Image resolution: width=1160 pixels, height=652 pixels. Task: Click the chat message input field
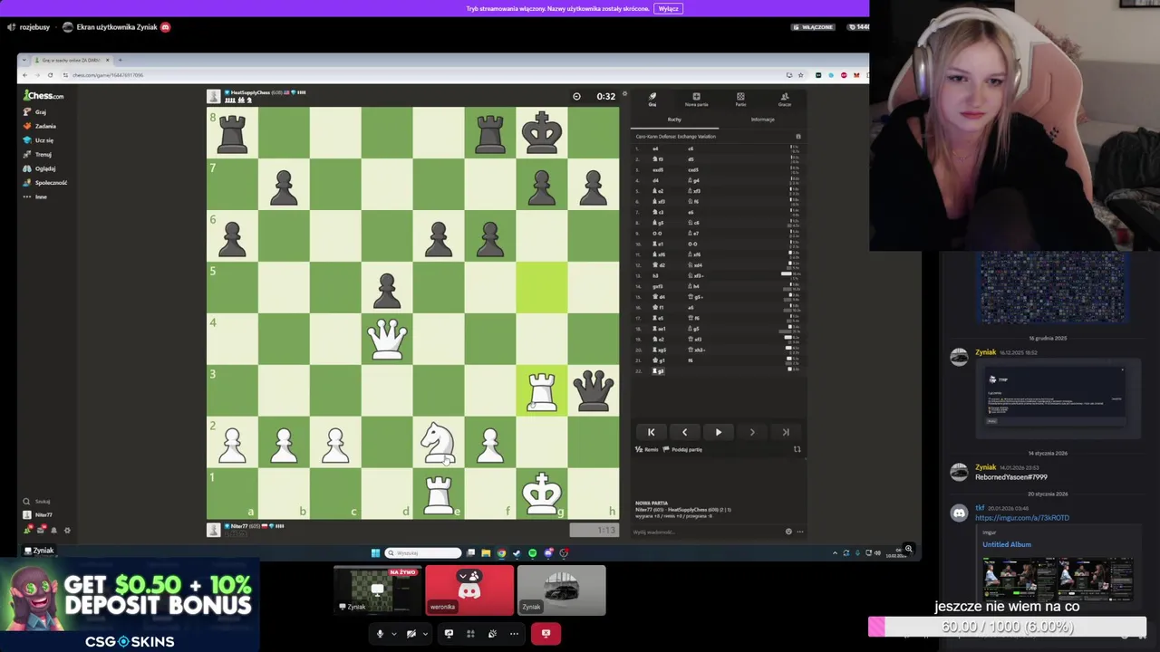[707, 532]
